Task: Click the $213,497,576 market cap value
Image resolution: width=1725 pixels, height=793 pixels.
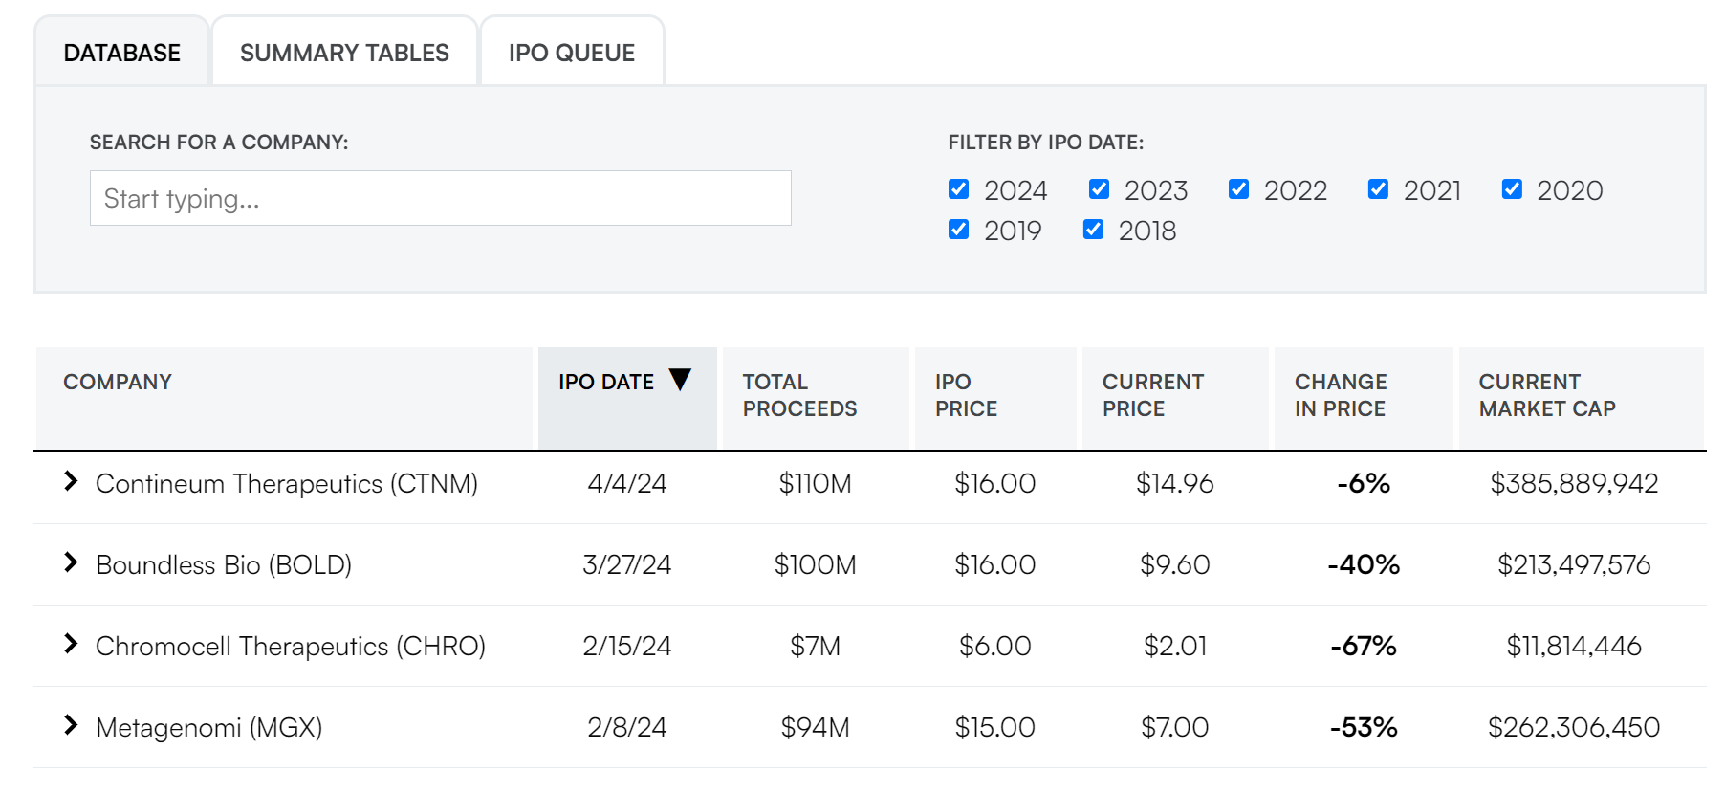Action: [x=1575, y=565]
